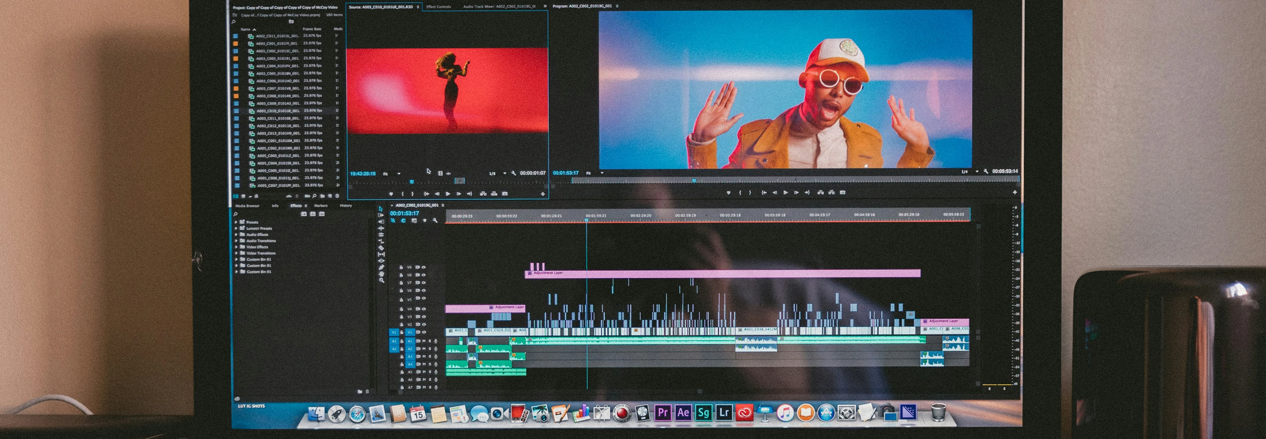Expand Audio Transitions folder
Viewport: 1266px width, 439px height.
236,241
